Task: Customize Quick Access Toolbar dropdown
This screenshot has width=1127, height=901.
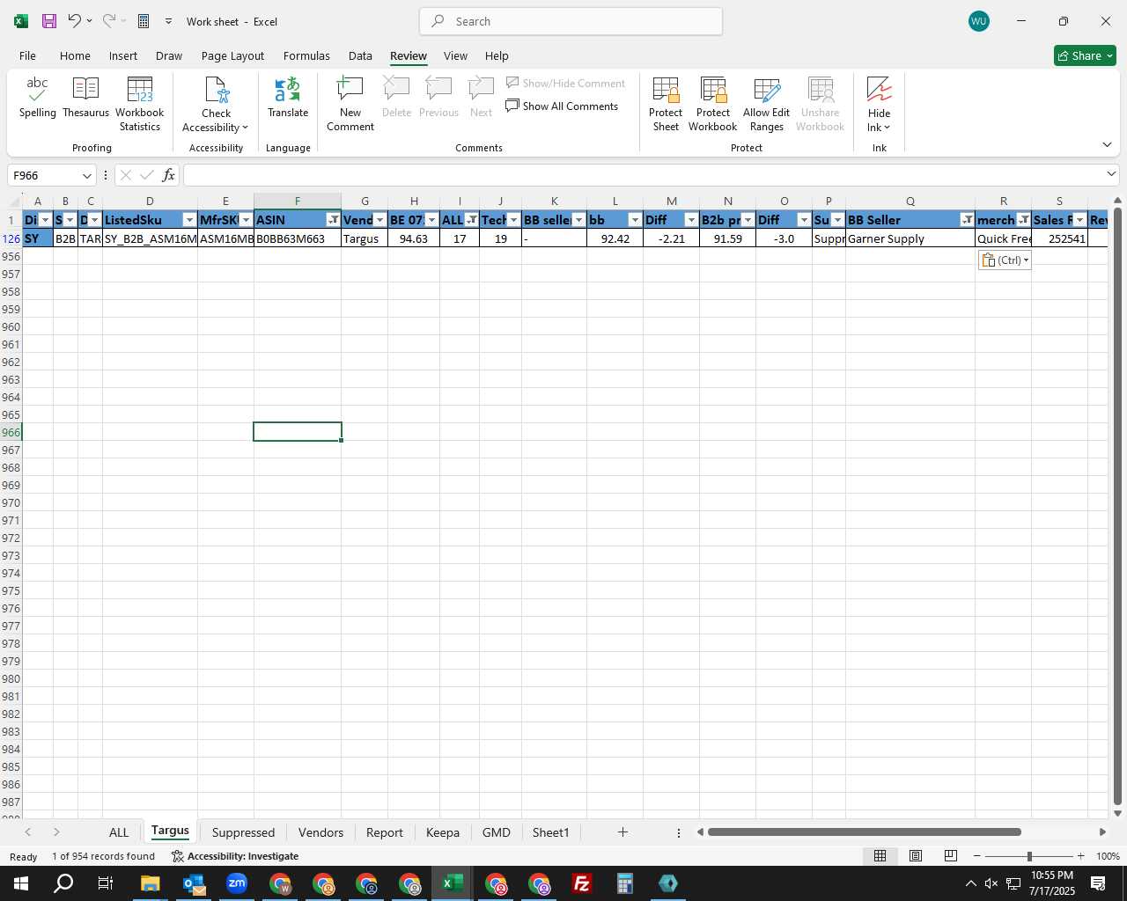Action: click(x=168, y=21)
